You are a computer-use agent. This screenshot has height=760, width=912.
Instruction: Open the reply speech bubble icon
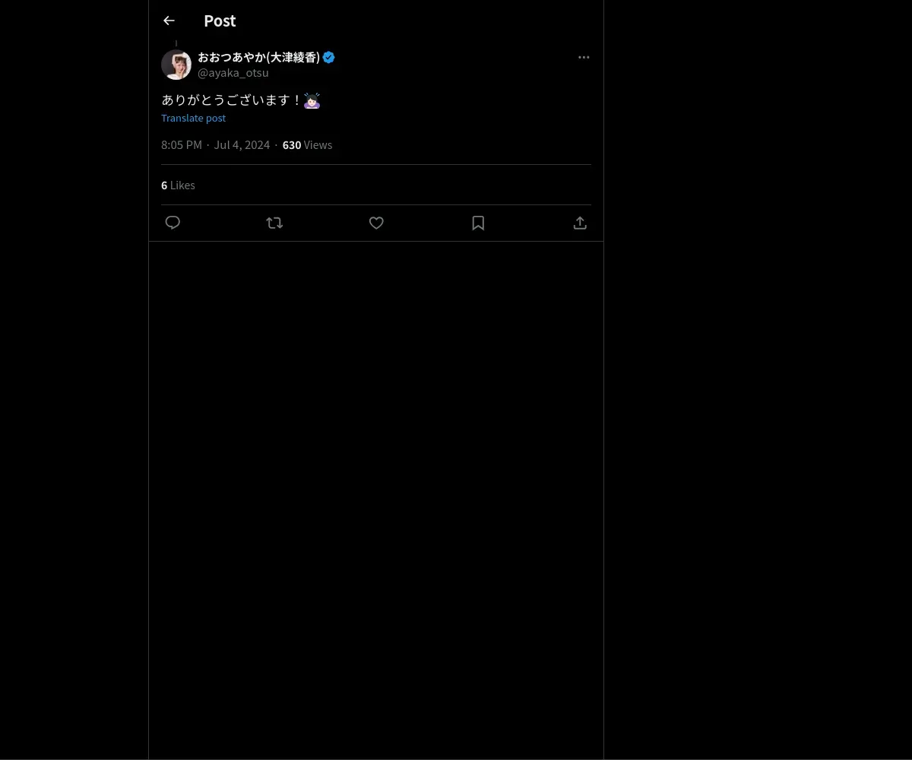(173, 223)
